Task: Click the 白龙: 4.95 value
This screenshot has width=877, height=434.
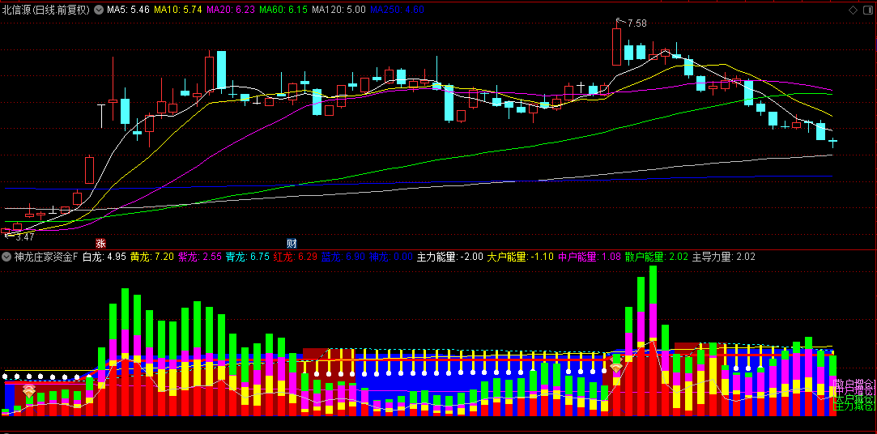Action: [x=104, y=257]
